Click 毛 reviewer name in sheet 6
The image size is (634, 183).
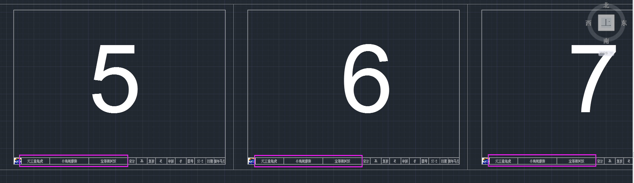[x=395, y=161]
